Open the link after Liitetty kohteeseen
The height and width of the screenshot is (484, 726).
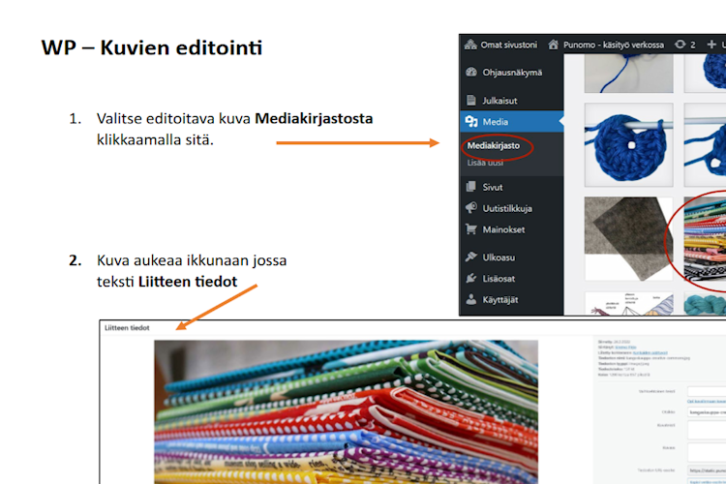tap(650, 352)
